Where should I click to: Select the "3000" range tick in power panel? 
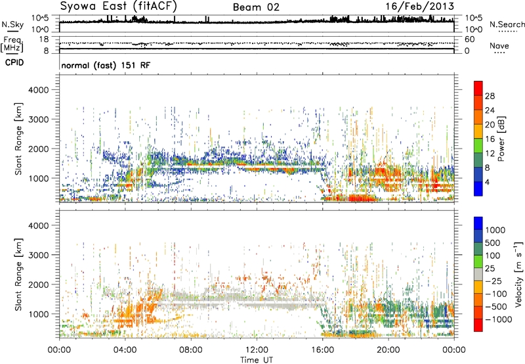39,120
